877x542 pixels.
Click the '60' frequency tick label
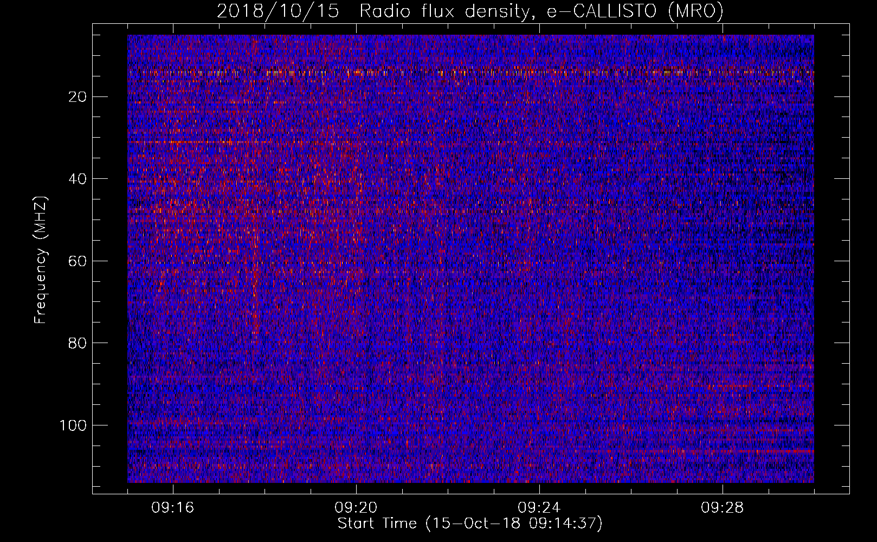[78, 261]
